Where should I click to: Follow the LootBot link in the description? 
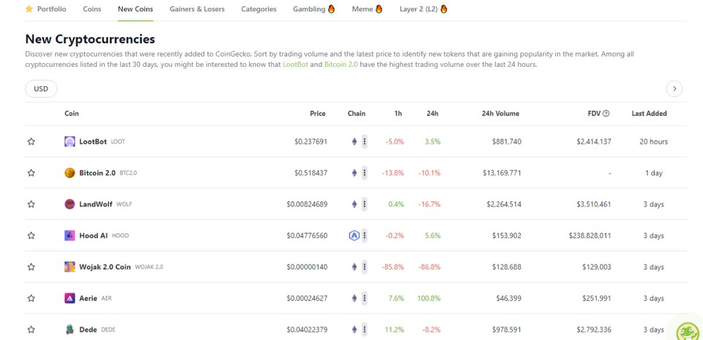(x=295, y=64)
